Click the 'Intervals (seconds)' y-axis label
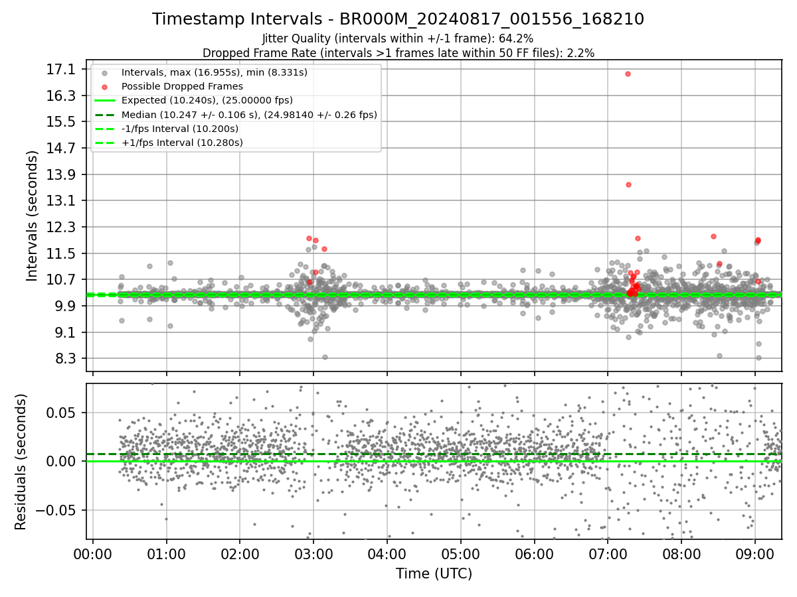The height and width of the screenshot is (597, 797). [33, 216]
